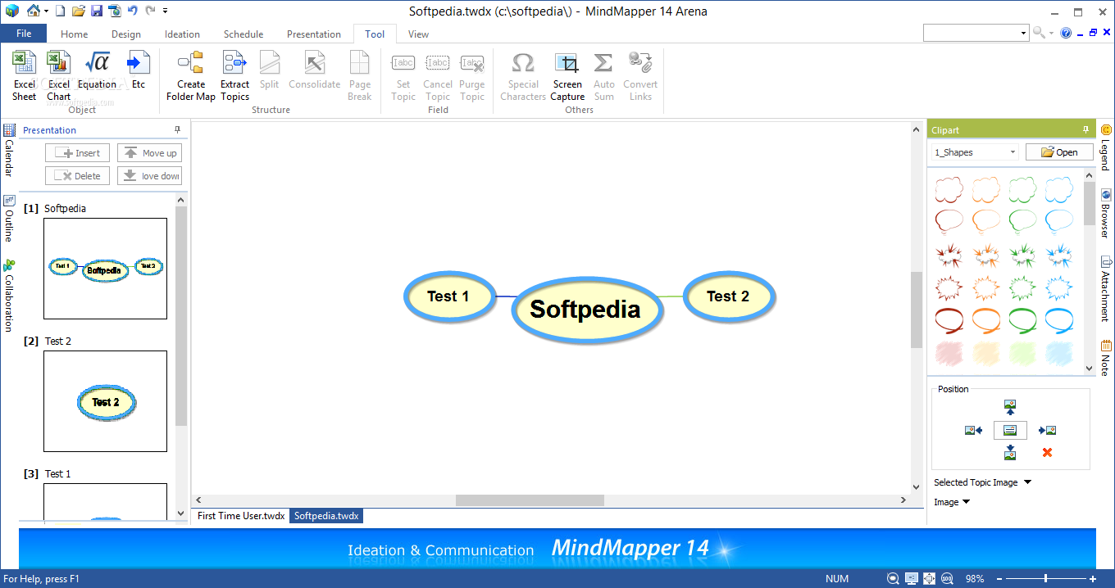Switch to First Time User.twdx document tab

coord(241,516)
